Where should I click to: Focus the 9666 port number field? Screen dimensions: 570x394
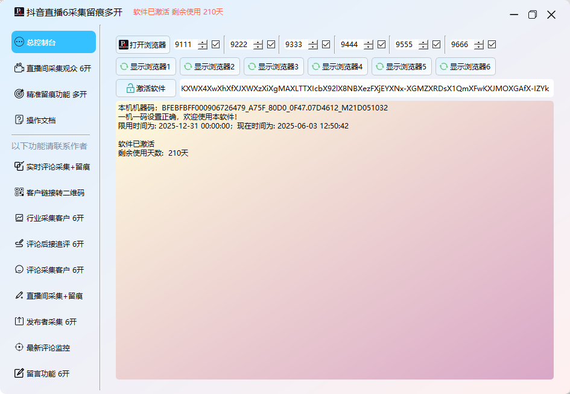462,45
